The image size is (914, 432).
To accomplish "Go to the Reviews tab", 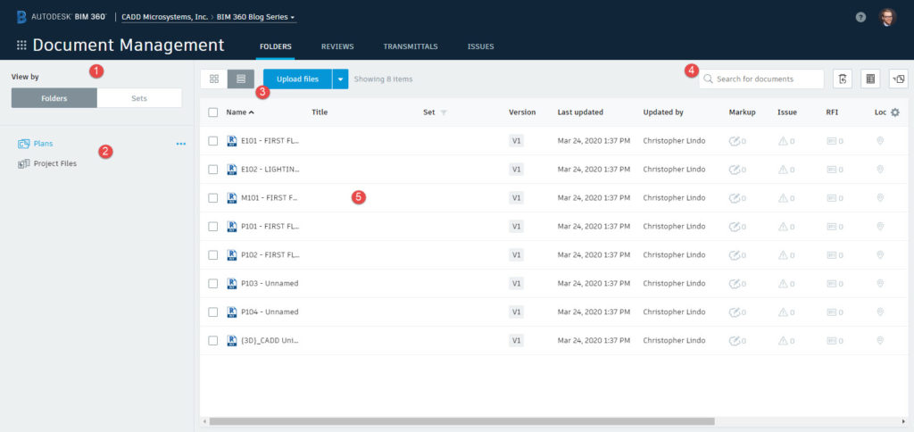I will [337, 46].
